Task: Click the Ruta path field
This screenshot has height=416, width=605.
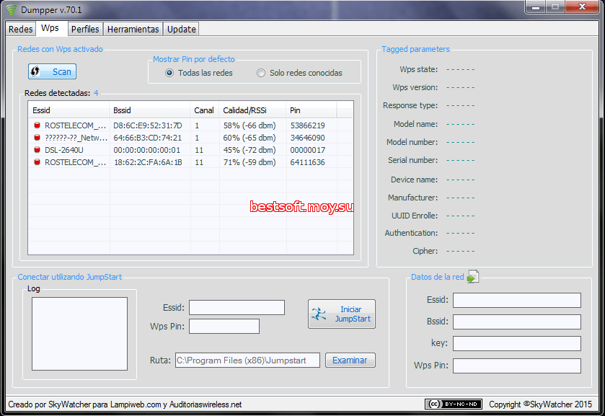Action: point(247,360)
